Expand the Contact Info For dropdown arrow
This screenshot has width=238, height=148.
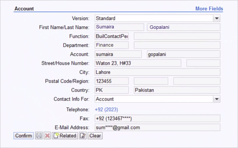pos(217,99)
